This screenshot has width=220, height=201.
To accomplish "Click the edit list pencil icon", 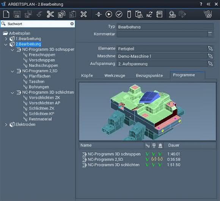I will [182, 14].
